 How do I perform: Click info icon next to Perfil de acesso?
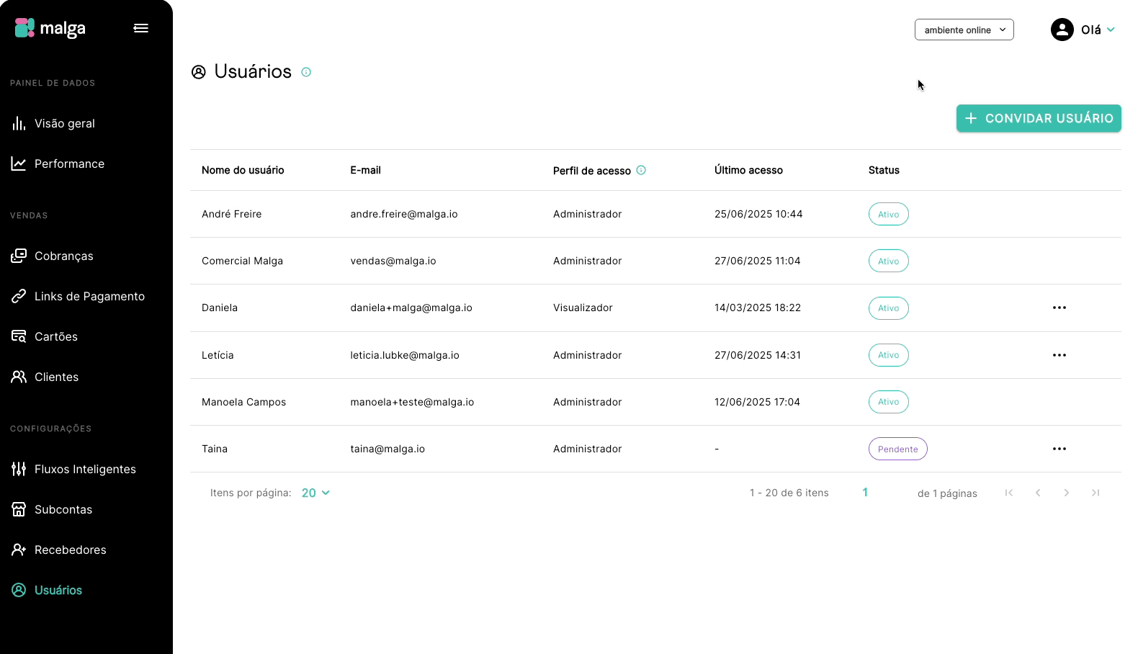point(641,170)
